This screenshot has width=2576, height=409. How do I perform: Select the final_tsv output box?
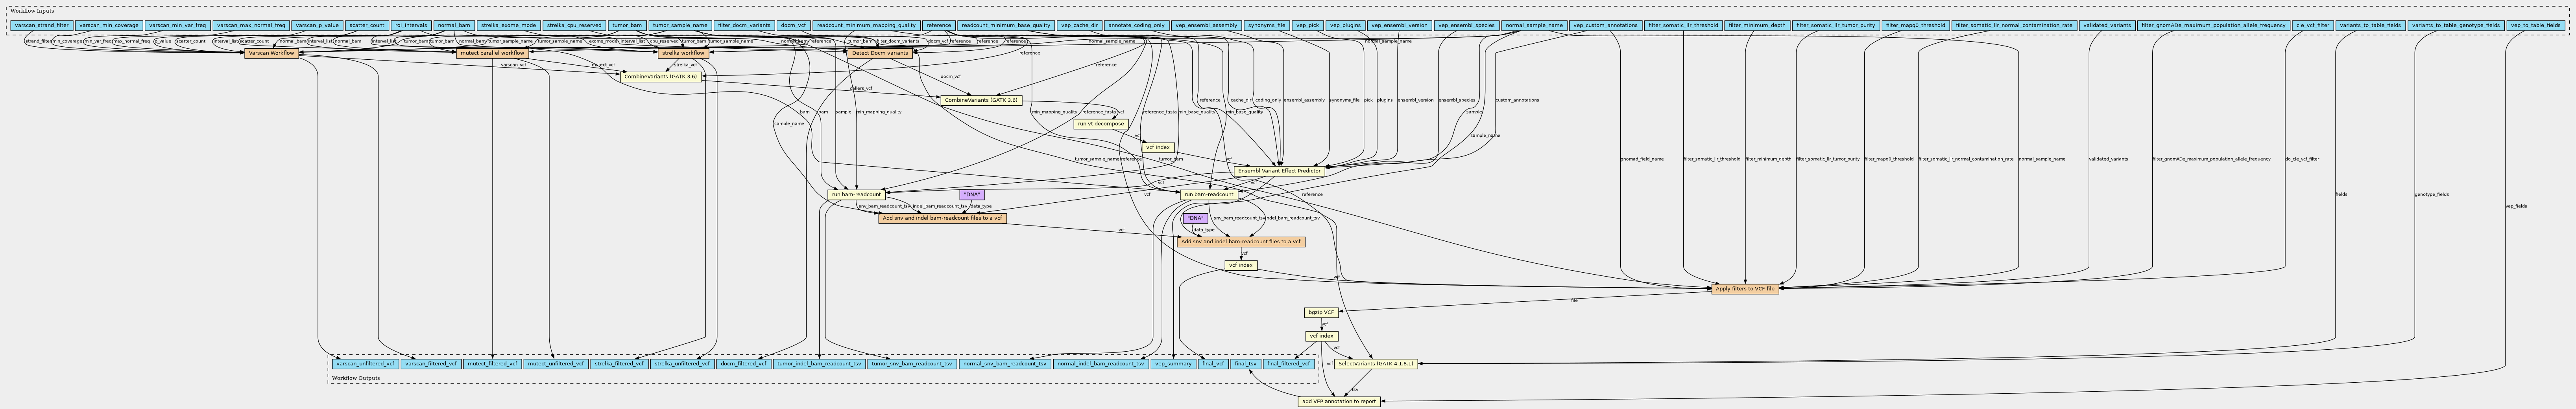(1245, 364)
